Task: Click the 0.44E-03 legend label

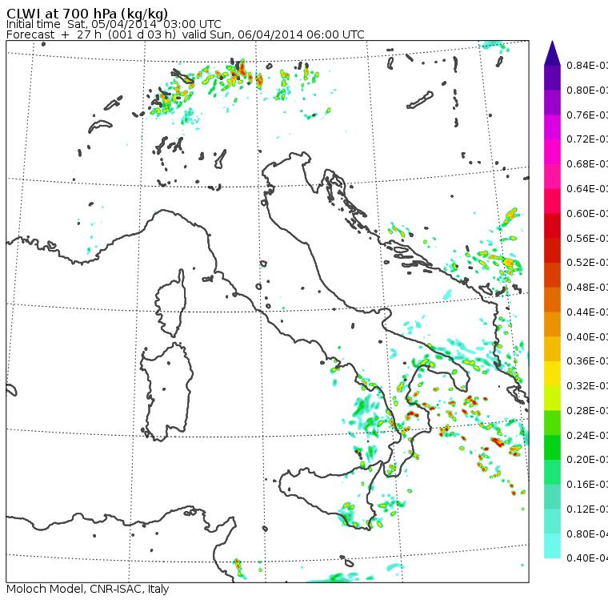Action: click(x=587, y=312)
